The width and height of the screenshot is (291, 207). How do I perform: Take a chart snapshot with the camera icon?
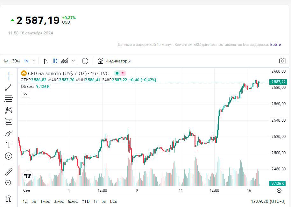(x=282, y=61)
